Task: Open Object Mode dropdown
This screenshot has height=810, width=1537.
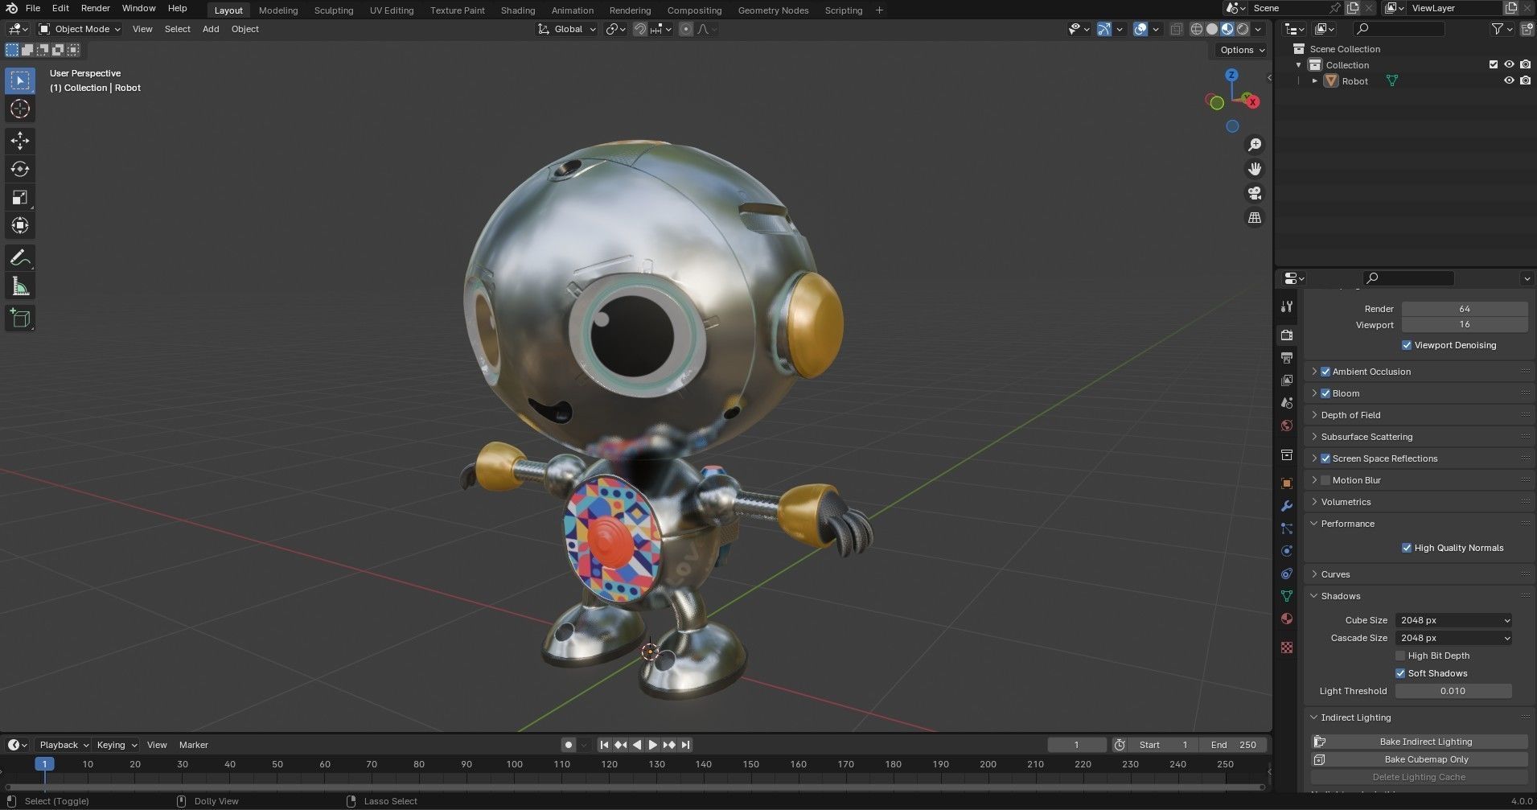Action: coord(80,29)
